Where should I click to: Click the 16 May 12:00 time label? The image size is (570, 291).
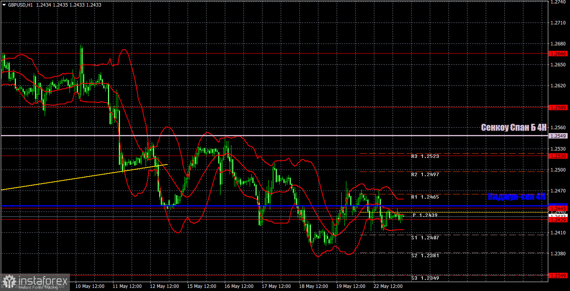(x=239, y=286)
